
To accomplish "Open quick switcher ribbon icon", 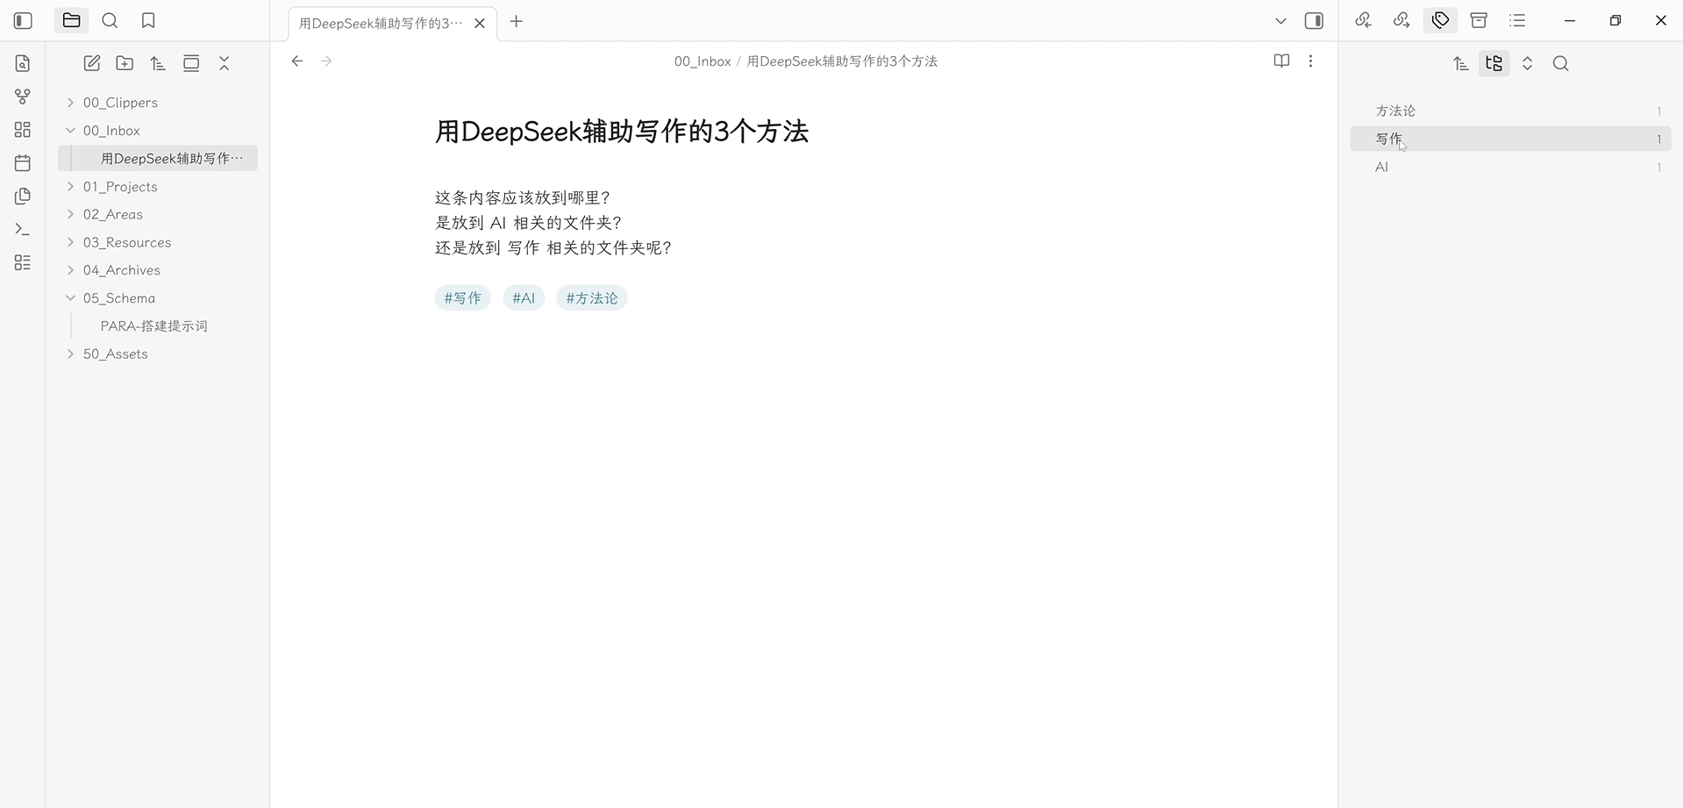I will tap(23, 63).
